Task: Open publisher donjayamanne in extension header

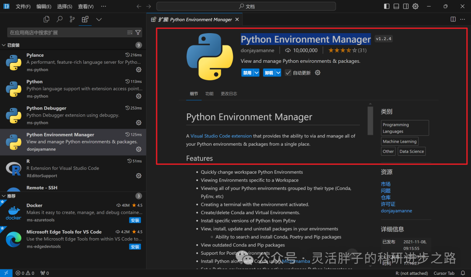Action: [x=257, y=51]
